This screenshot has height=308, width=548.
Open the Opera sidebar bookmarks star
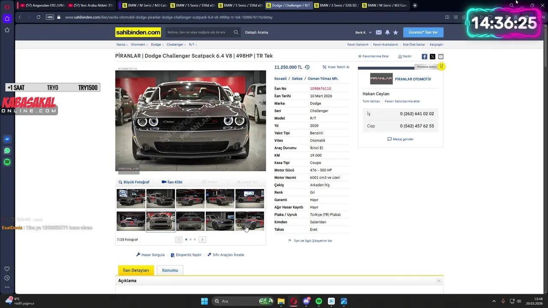7,30
